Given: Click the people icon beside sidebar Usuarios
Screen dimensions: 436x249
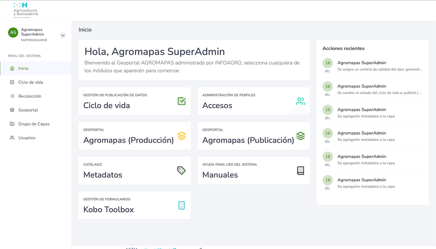Looking at the screenshot, I should click(x=12, y=138).
